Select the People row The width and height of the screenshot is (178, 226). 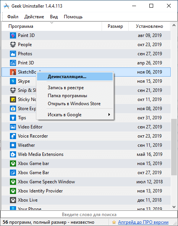click(86, 45)
